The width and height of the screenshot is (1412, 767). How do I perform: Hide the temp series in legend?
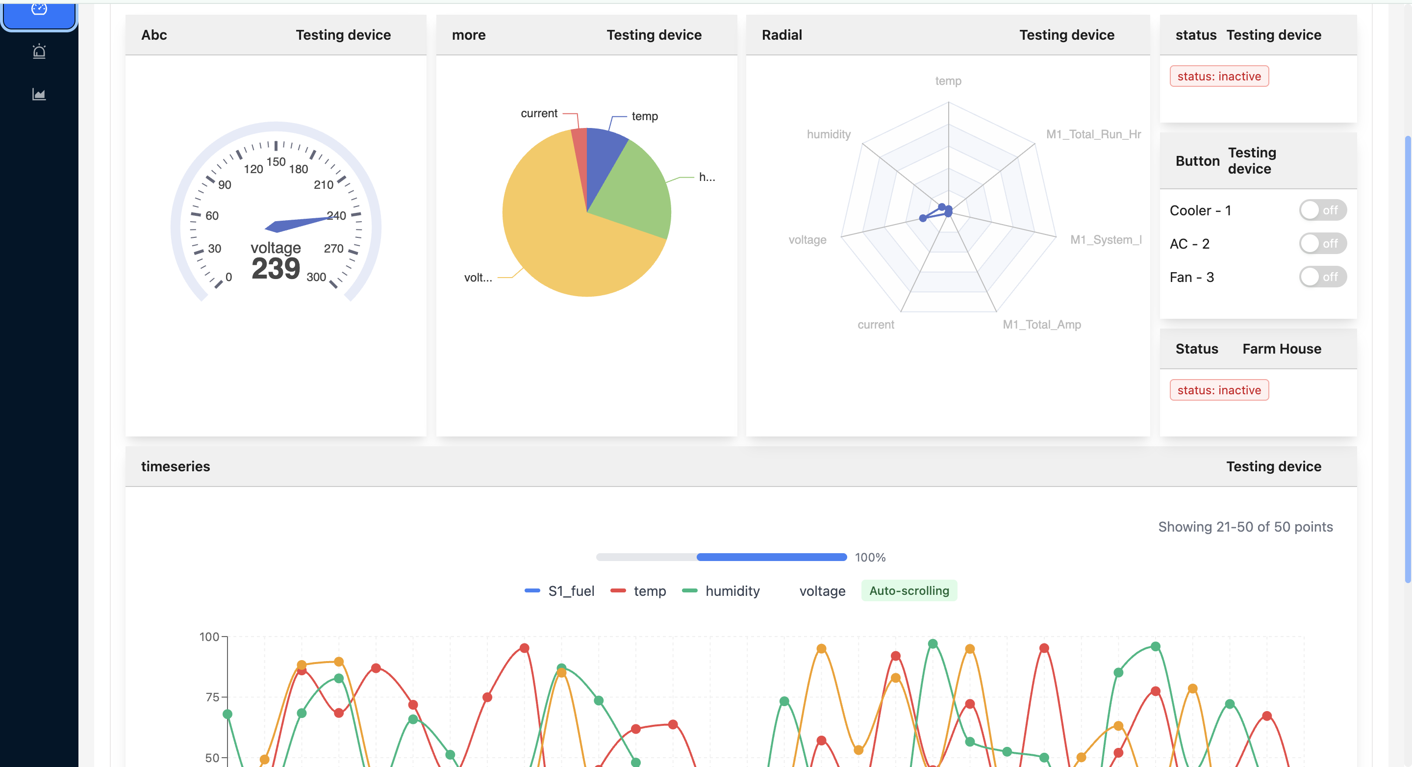638,591
